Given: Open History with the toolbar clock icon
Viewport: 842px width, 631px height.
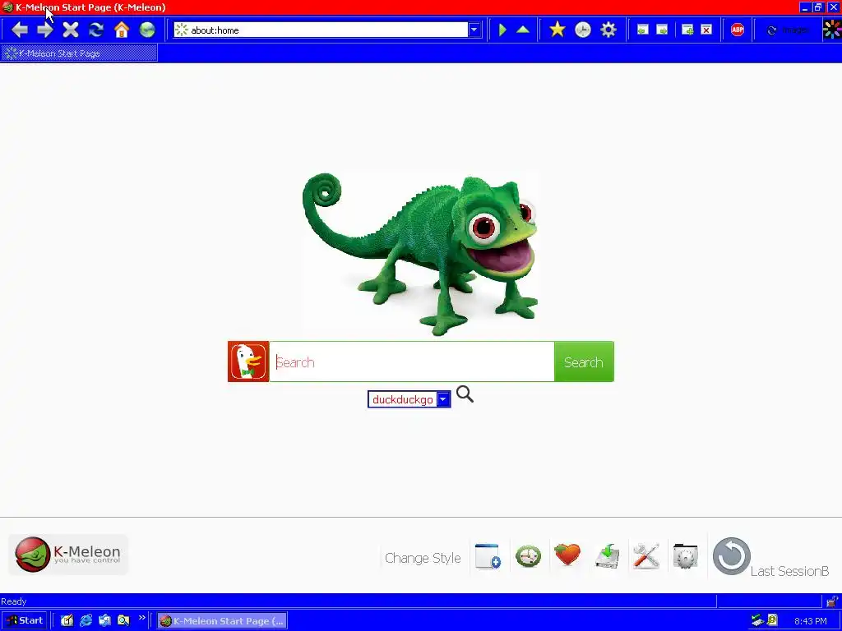Looking at the screenshot, I should 583,30.
